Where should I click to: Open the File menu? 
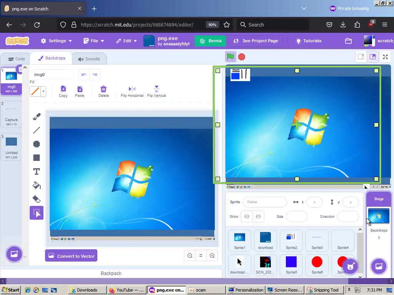tap(94, 41)
